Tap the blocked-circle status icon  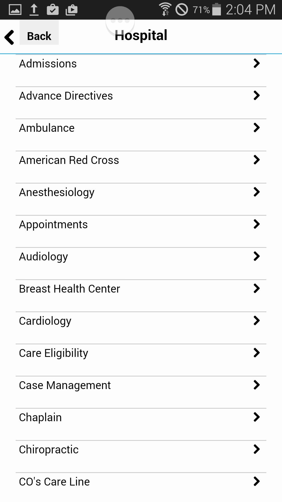point(182,10)
